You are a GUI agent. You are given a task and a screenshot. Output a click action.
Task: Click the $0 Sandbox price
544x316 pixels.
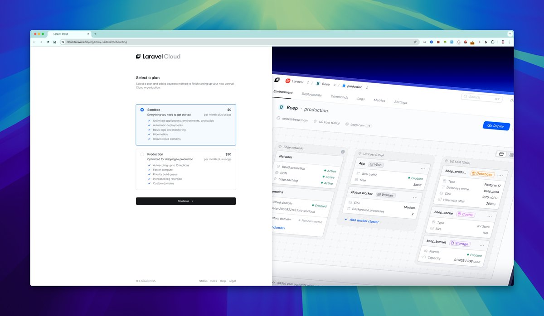[x=229, y=110]
